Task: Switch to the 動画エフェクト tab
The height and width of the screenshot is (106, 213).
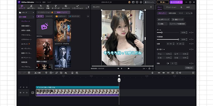Action: pos(62,12)
